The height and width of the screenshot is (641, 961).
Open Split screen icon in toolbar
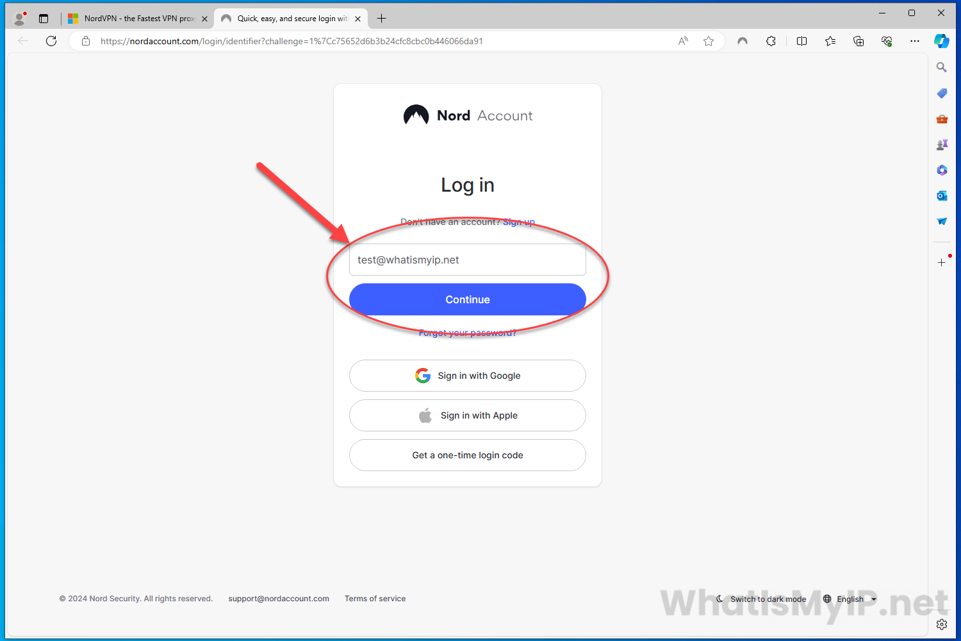801,41
